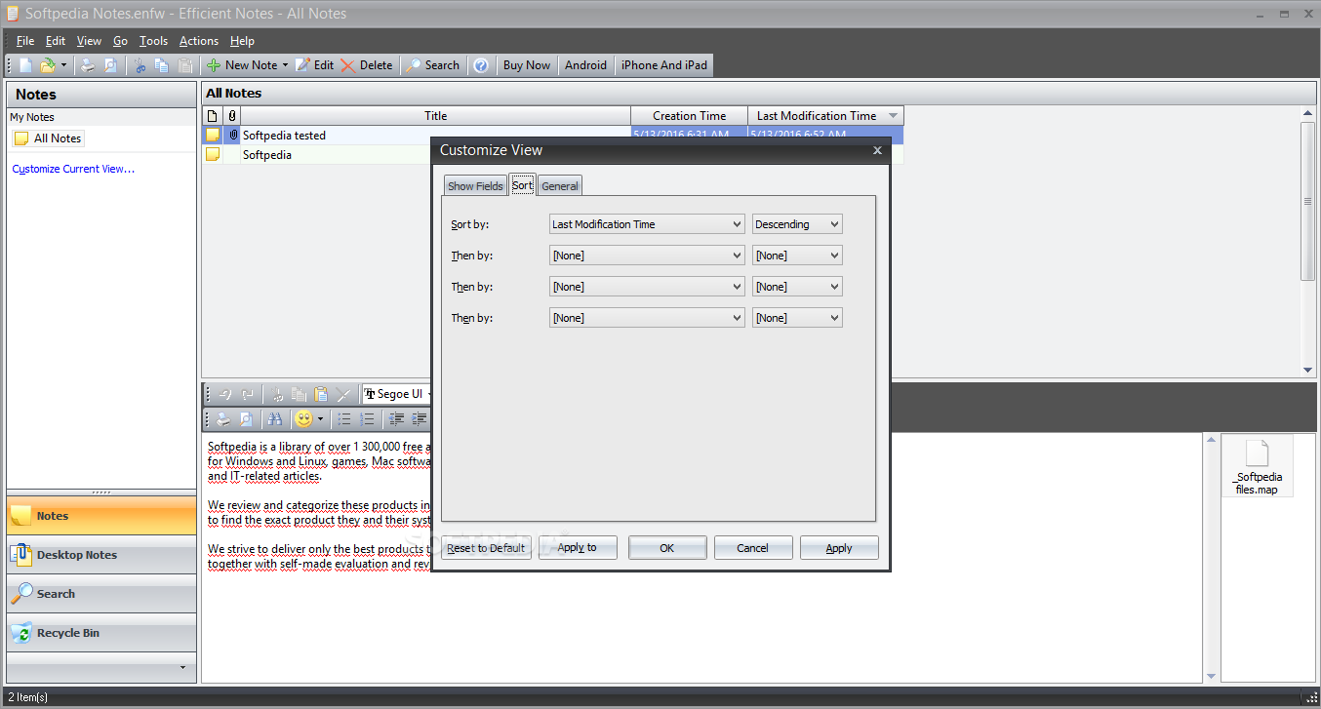Click the copy icon in the main toolbar

pos(162,65)
